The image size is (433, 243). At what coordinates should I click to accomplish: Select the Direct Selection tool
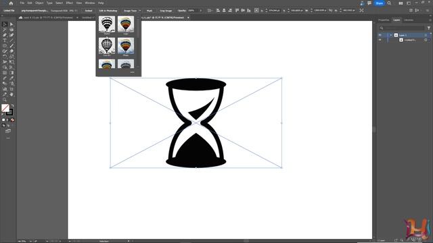pos(12,24)
